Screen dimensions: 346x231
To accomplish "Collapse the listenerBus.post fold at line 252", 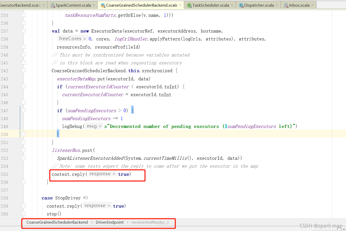I will [x=23, y=150].
